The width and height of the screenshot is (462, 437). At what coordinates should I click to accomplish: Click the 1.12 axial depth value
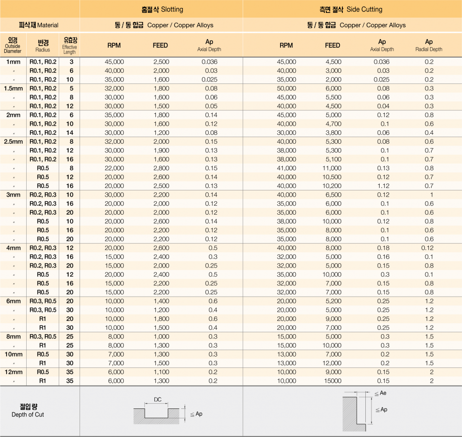click(382, 186)
